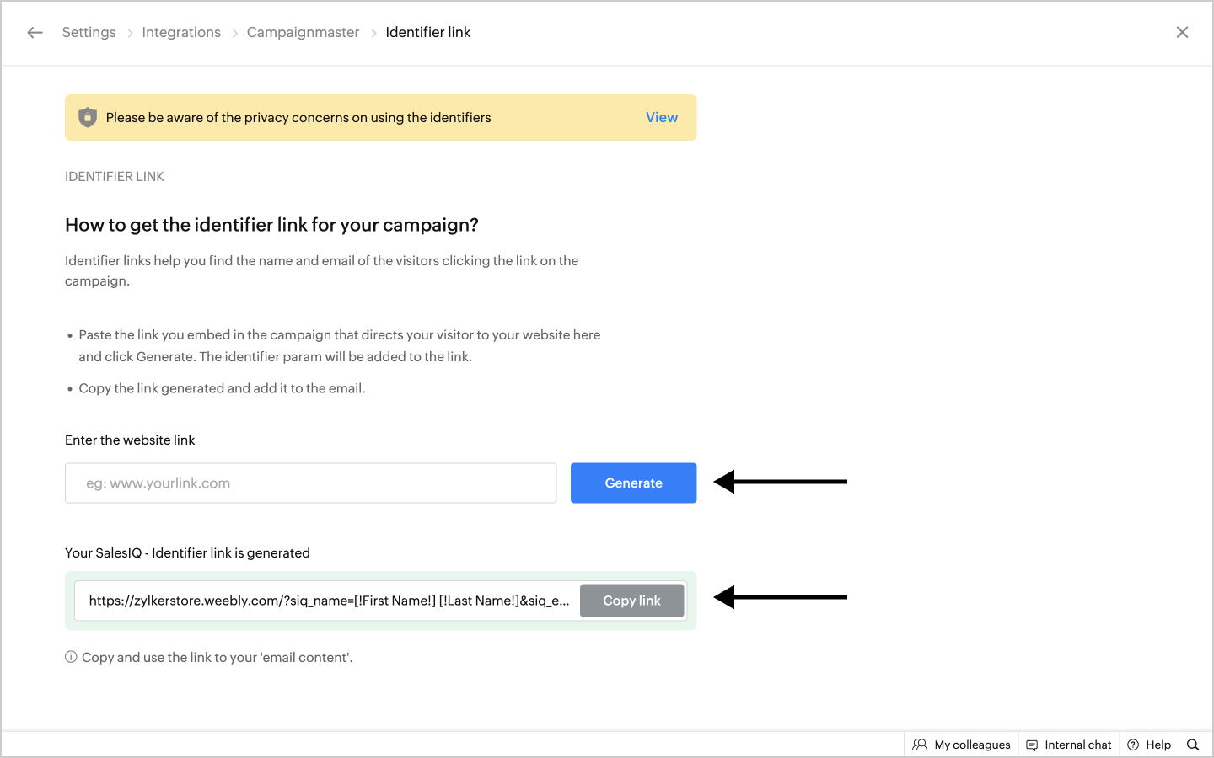Screen dimensions: 1214x758
Task: Click the privacy shield icon
Action: click(x=88, y=117)
